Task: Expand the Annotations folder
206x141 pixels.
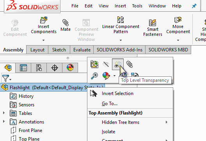Action: pyautogui.click(x=4, y=122)
